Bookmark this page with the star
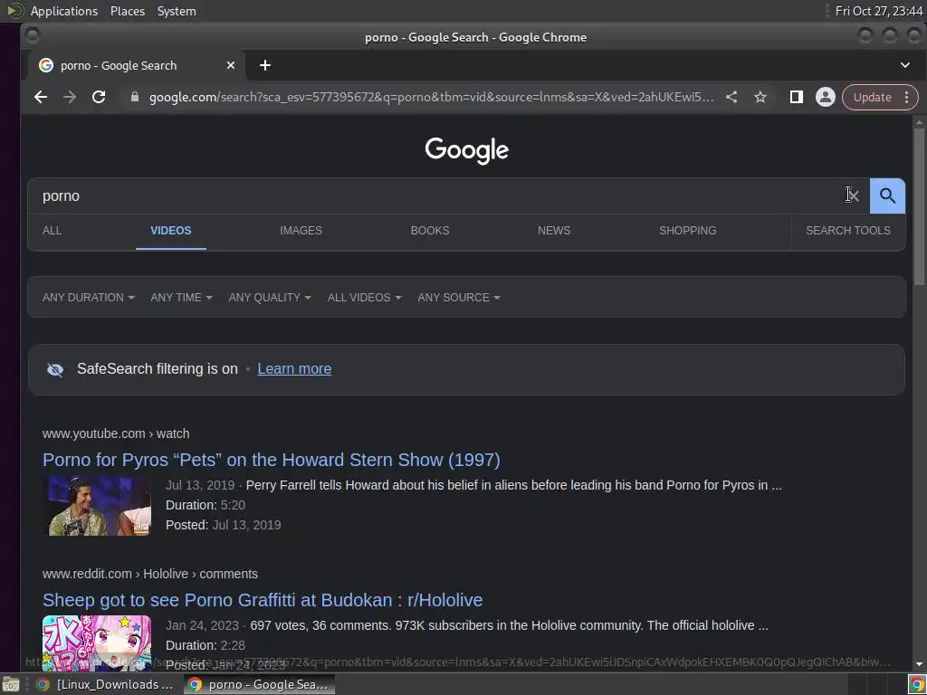Image resolution: width=927 pixels, height=695 pixels. [x=760, y=97]
